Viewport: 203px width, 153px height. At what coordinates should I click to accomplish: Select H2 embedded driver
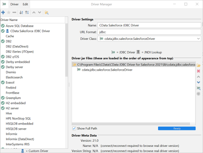pyautogui.click(x=15, y=103)
